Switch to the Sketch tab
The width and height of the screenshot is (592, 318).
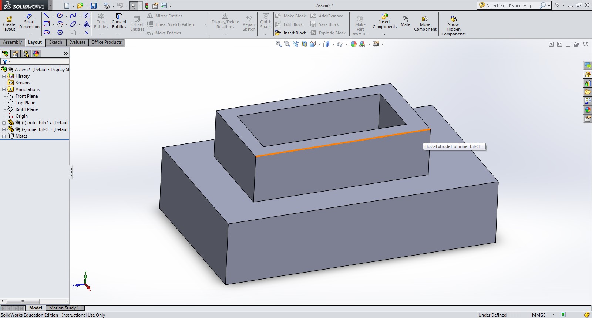click(55, 42)
